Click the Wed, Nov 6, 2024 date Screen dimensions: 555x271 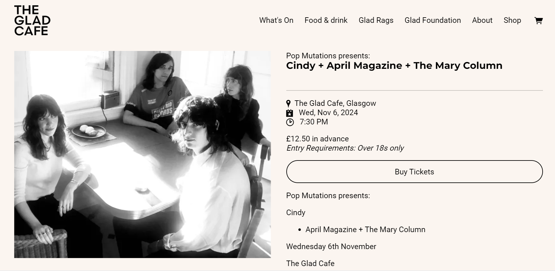pyautogui.click(x=328, y=113)
